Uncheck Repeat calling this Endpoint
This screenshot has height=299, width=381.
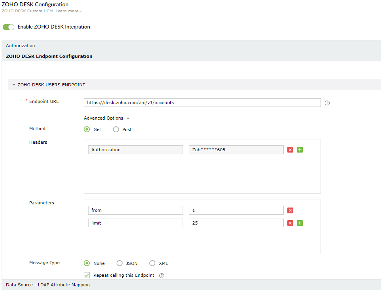[x=87, y=275]
